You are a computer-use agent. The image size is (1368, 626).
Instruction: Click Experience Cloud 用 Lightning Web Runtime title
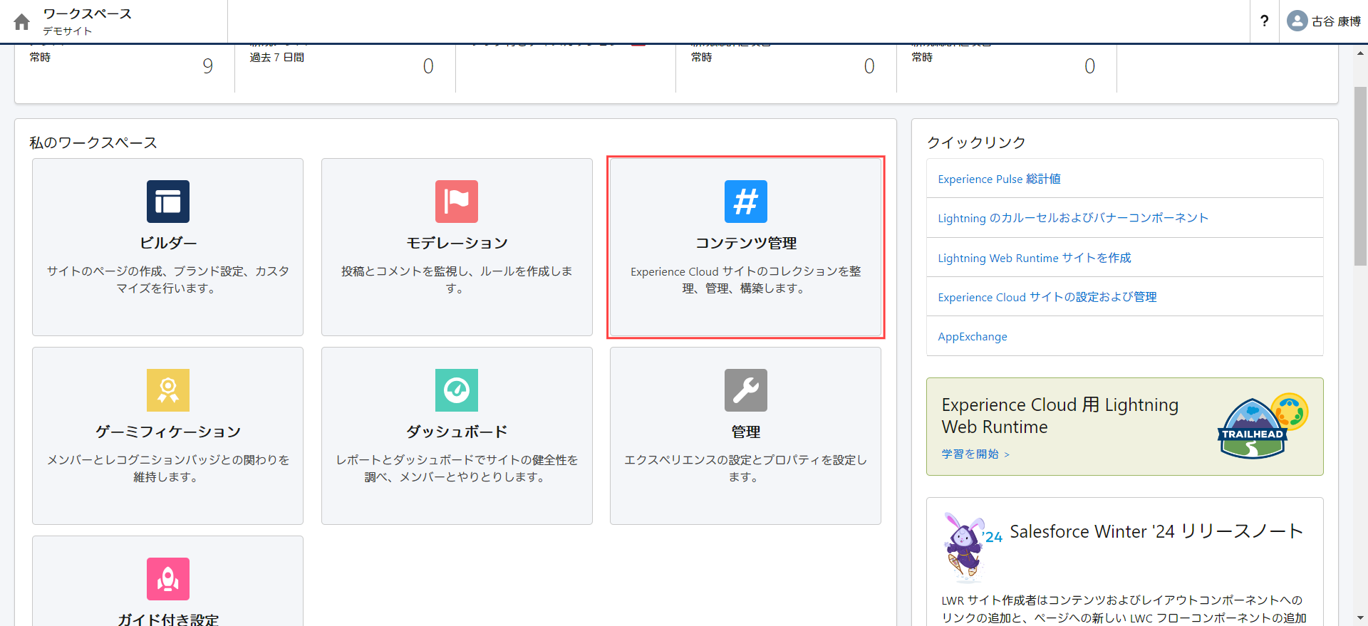[x=1060, y=416]
